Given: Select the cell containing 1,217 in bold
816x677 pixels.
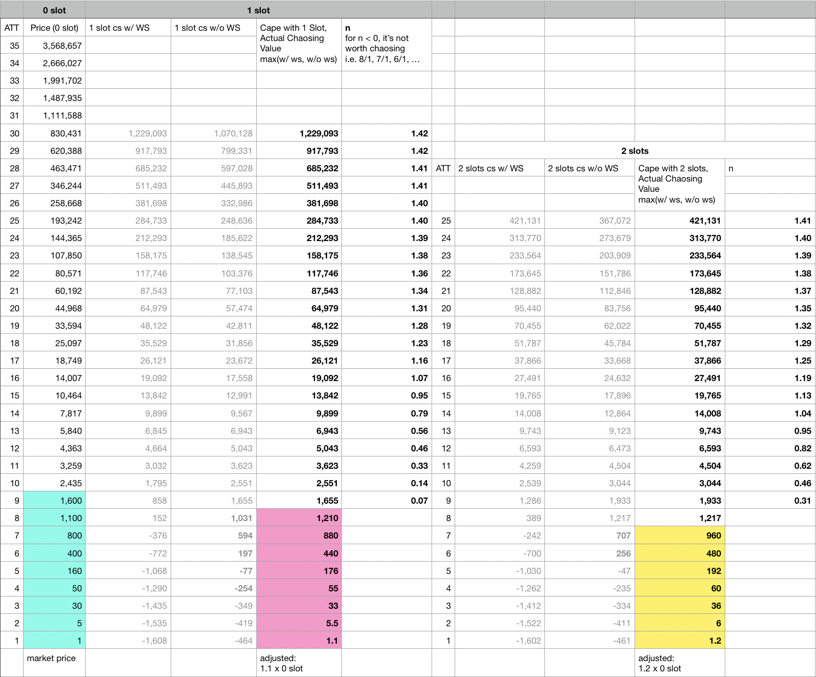Looking at the screenshot, I should [680, 518].
